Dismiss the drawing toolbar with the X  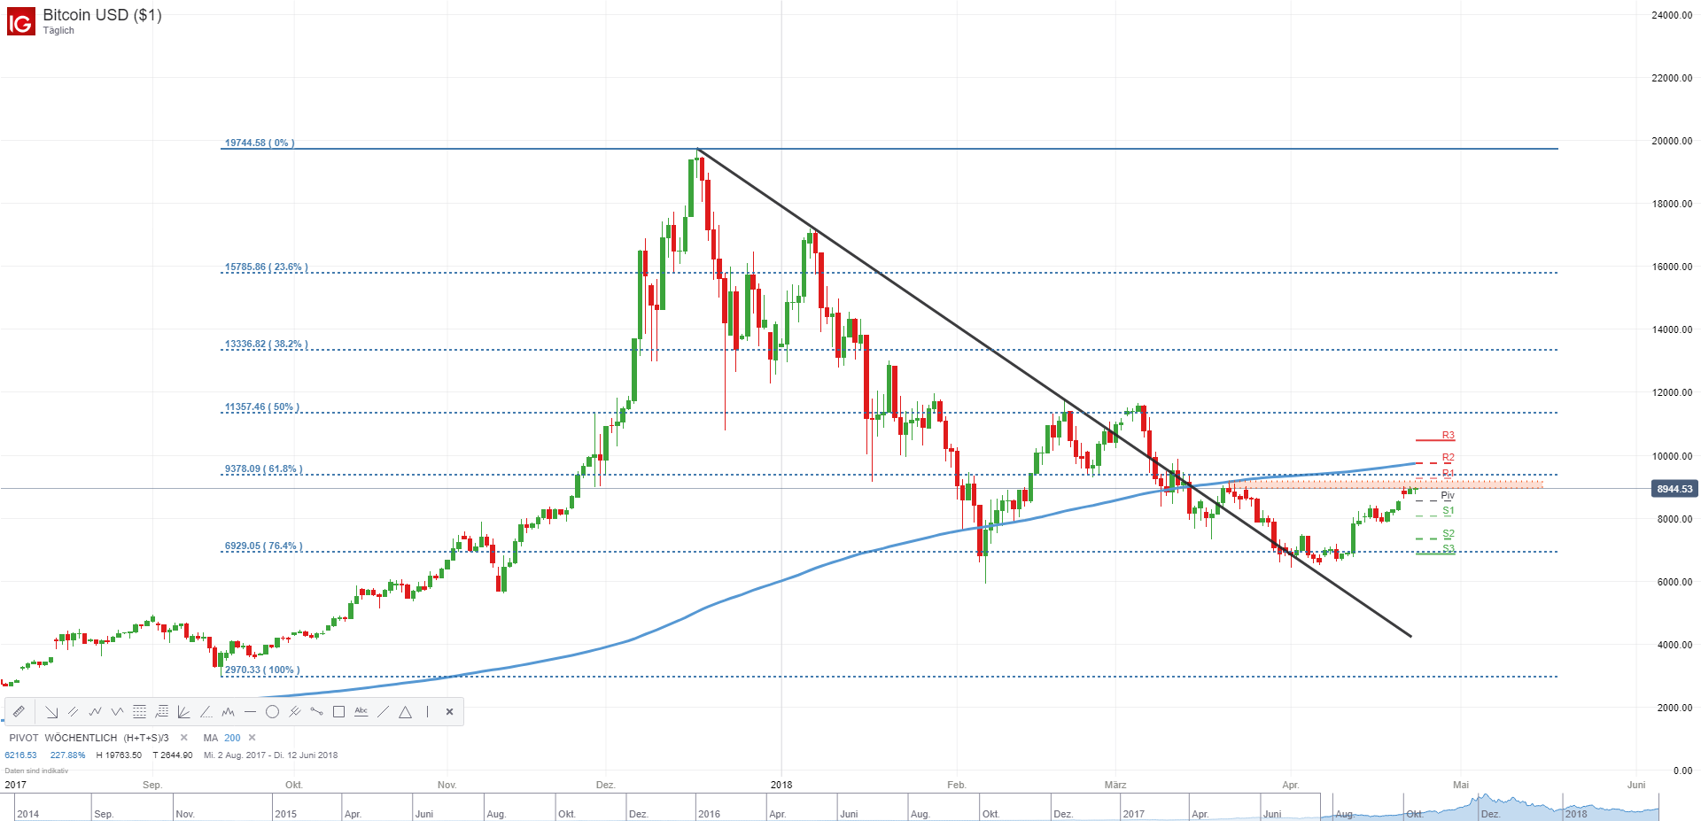coord(449,711)
